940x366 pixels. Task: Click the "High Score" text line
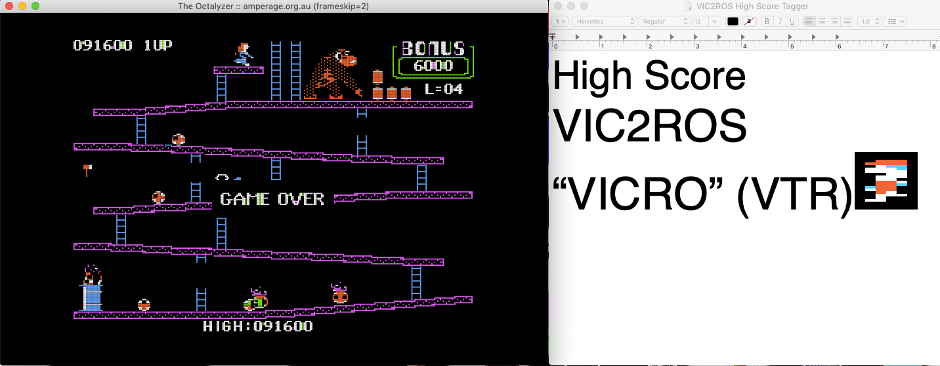[x=649, y=77]
